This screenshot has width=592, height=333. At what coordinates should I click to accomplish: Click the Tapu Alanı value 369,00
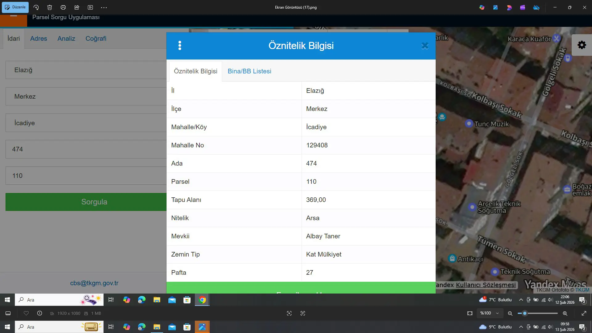click(x=316, y=200)
